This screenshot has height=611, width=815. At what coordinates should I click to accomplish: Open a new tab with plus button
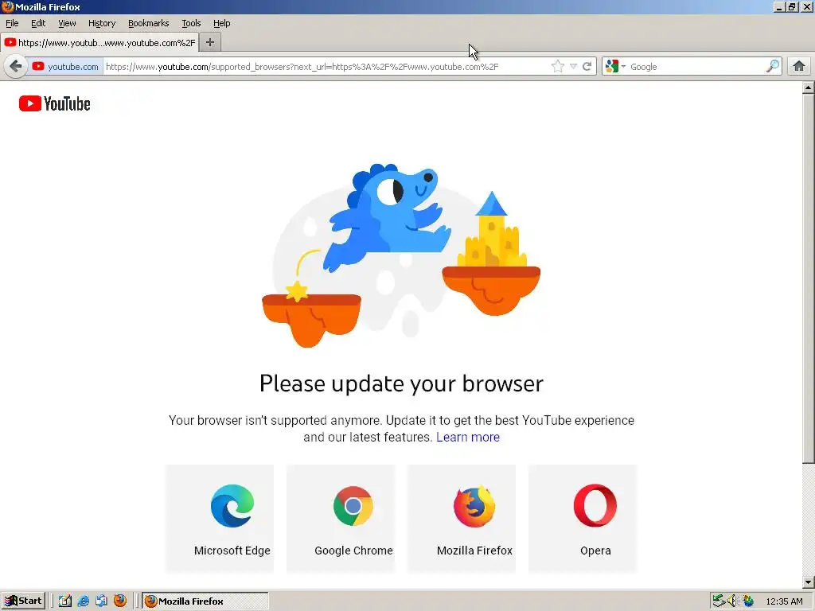[x=210, y=43]
